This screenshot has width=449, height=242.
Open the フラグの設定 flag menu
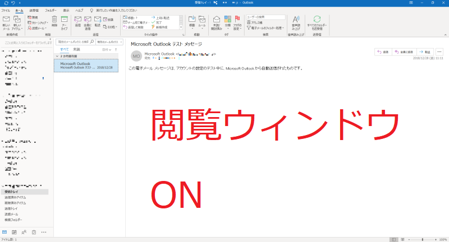237,23
